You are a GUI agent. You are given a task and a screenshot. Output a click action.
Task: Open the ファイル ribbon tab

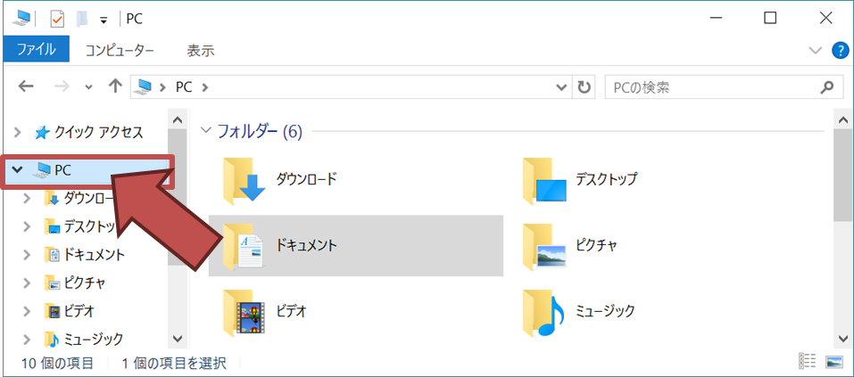click(x=37, y=50)
